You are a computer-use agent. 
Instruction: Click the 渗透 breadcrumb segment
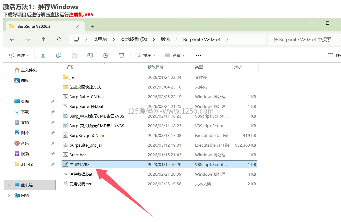click(x=165, y=39)
